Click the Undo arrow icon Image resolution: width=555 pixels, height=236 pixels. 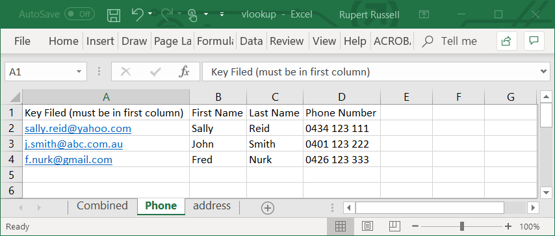137,14
